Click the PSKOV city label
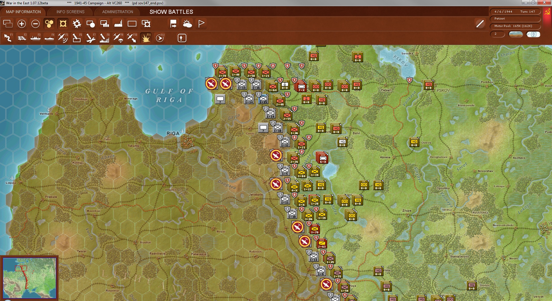 tap(443, 90)
